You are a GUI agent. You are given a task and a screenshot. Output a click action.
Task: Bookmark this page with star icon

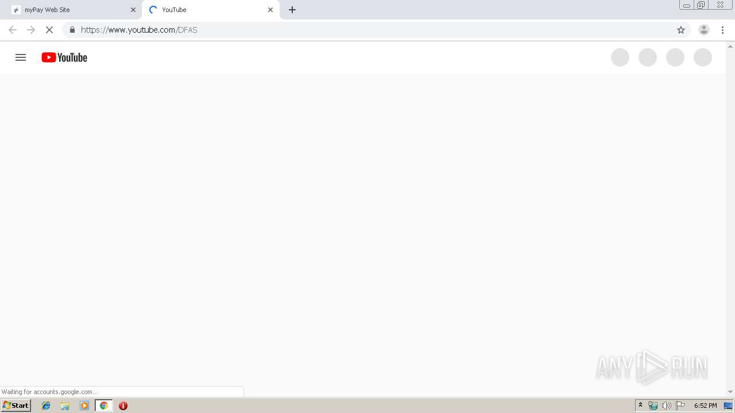click(681, 30)
